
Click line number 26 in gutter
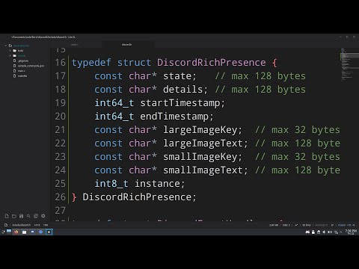[61, 197]
